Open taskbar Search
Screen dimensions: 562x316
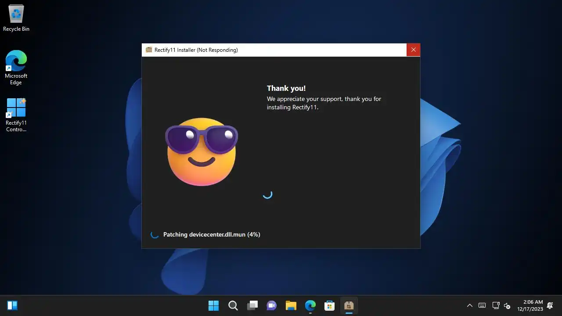click(x=233, y=305)
